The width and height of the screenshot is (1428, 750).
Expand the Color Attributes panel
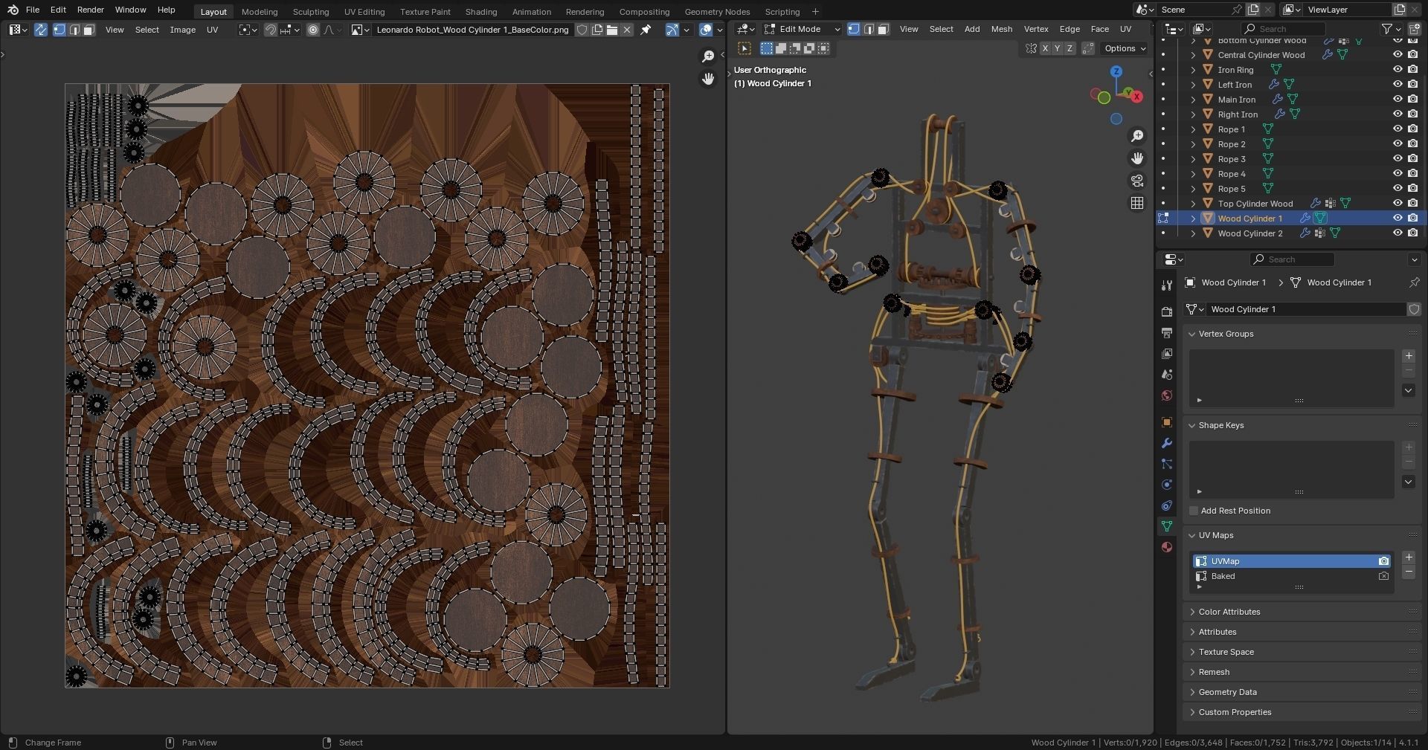click(x=1191, y=612)
